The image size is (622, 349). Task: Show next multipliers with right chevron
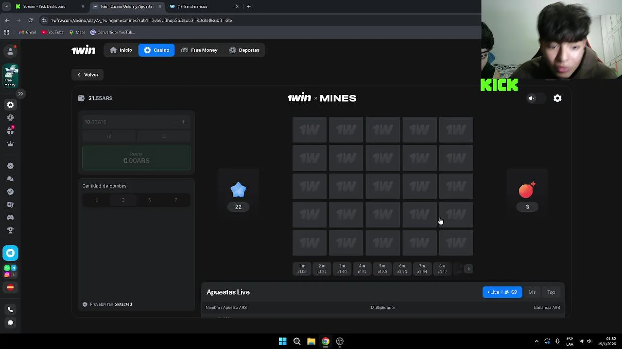(468, 269)
